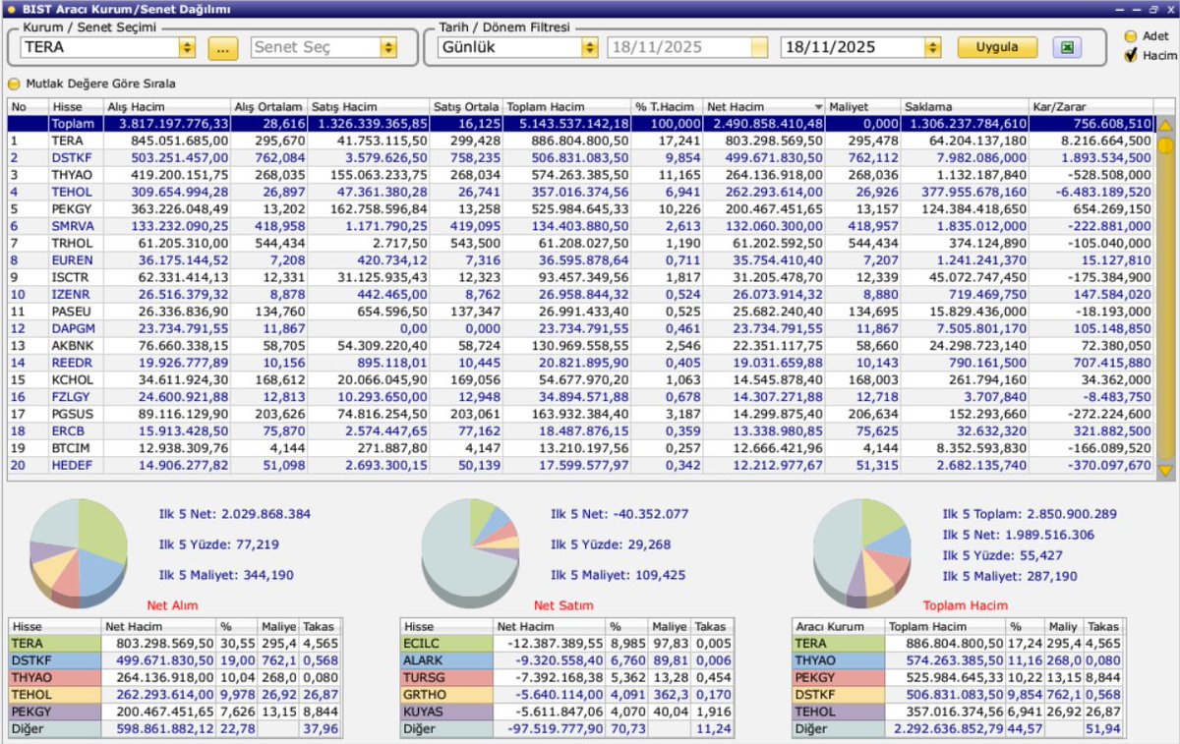1180x744 pixels.
Task: Open the browse button with three dots
Action: [223, 48]
